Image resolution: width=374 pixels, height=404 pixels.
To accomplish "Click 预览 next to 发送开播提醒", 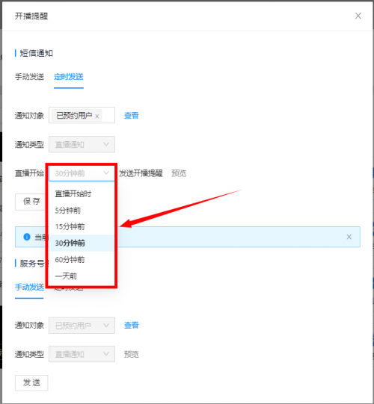I will [x=179, y=173].
